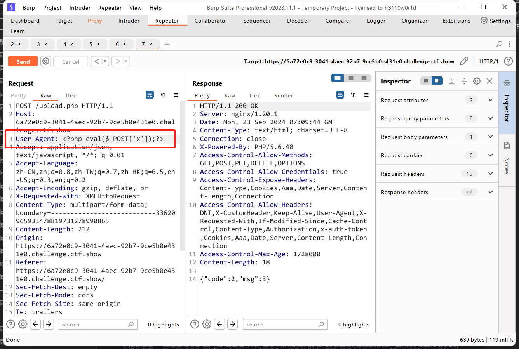Close Repeater tab 3
Viewport: 519px width, 349px height.
click(46, 44)
